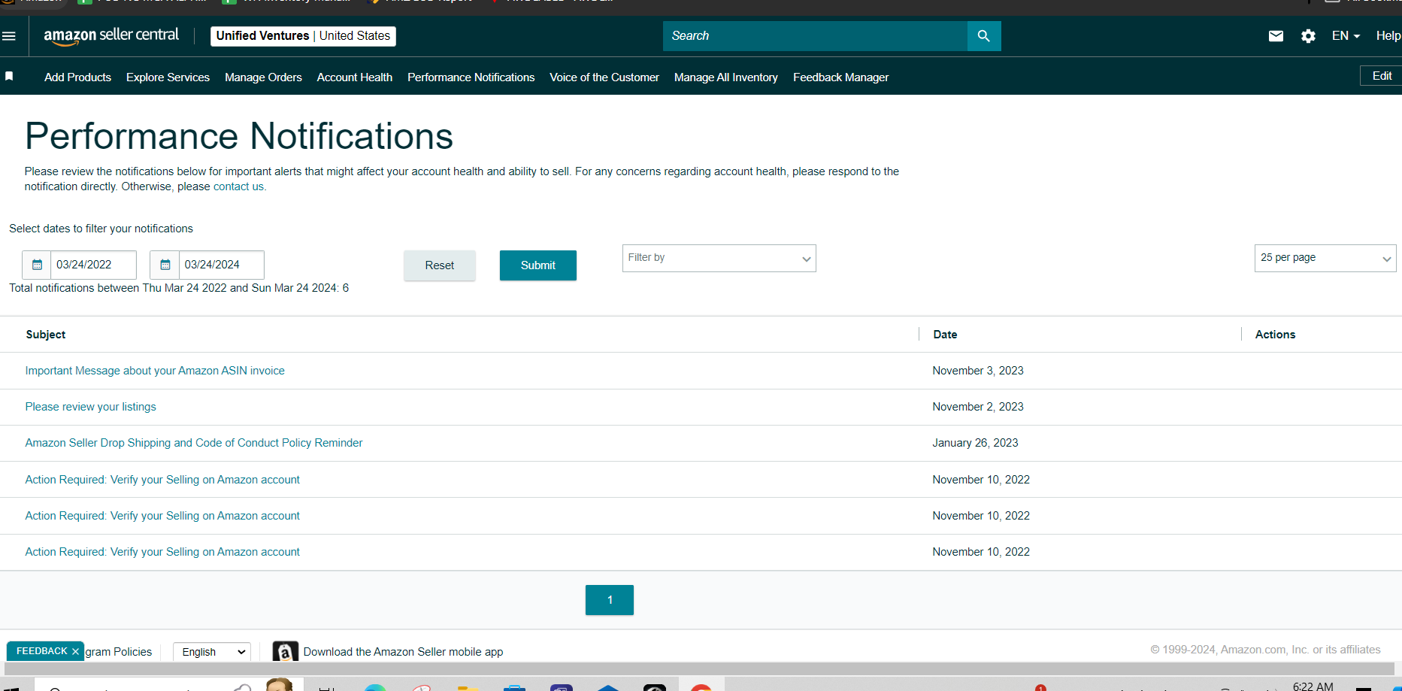Select the date cell January 26, 2023
1402x691 pixels.
tap(975, 443)
